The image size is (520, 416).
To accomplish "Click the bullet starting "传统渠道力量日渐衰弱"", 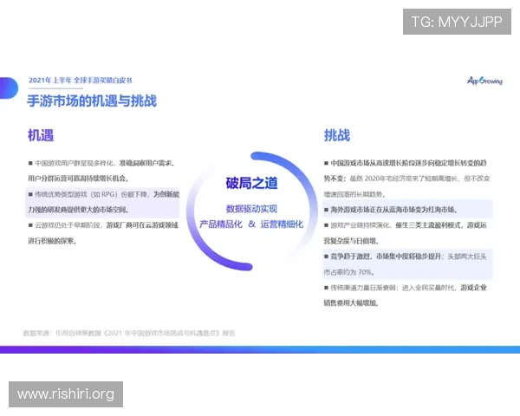I will pos(406,295).
